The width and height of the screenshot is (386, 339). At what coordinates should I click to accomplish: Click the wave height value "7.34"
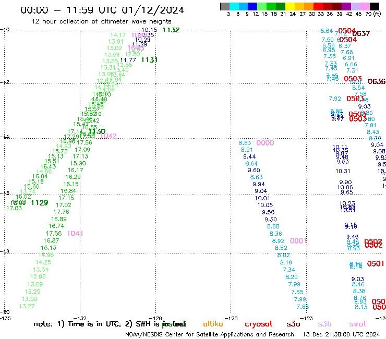coord(289,270)
